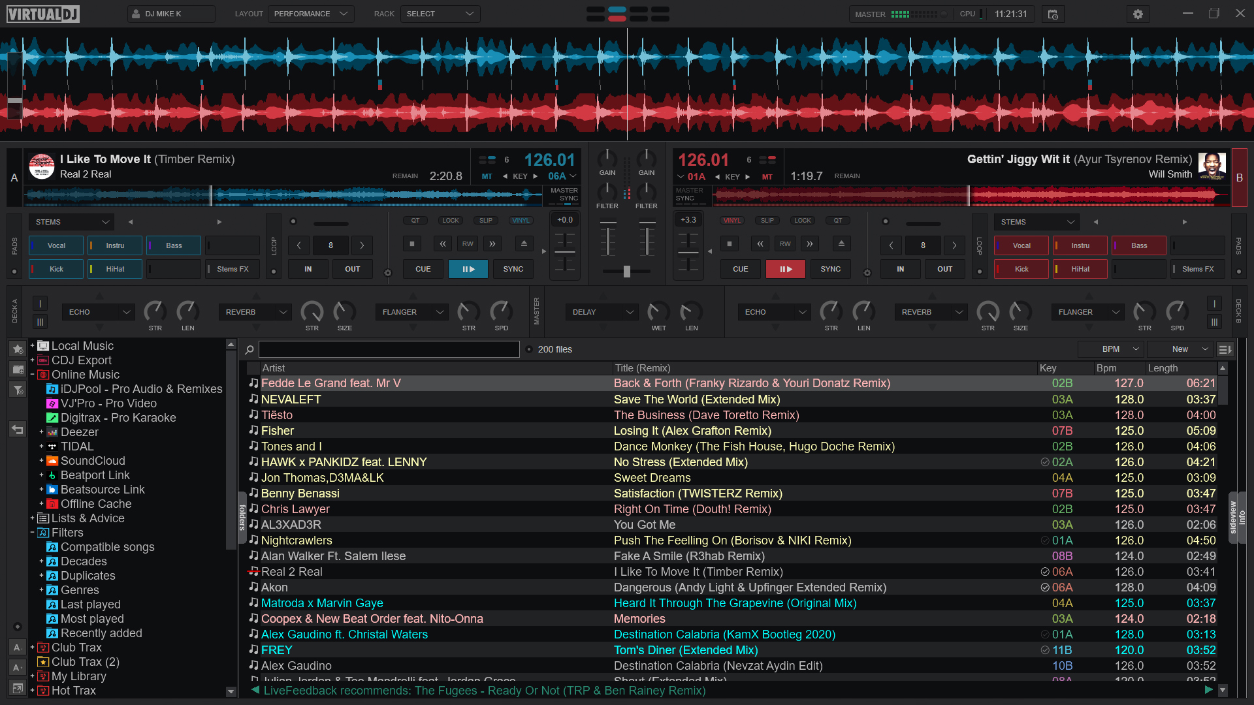
Task: Collapse the Online Music tree branch
Action: pos(32,374)
